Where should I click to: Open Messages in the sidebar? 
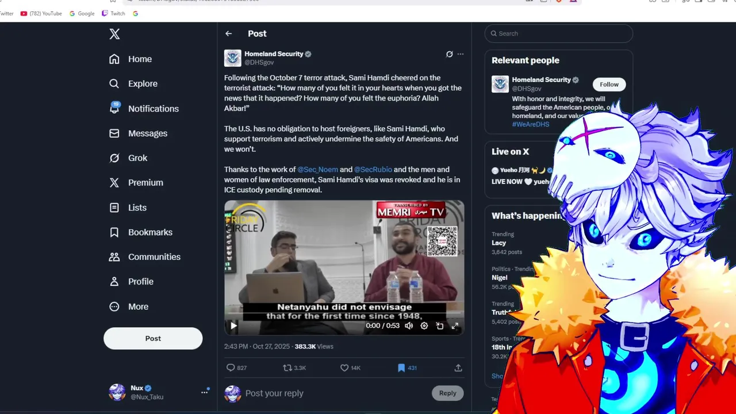click(138, 133)
